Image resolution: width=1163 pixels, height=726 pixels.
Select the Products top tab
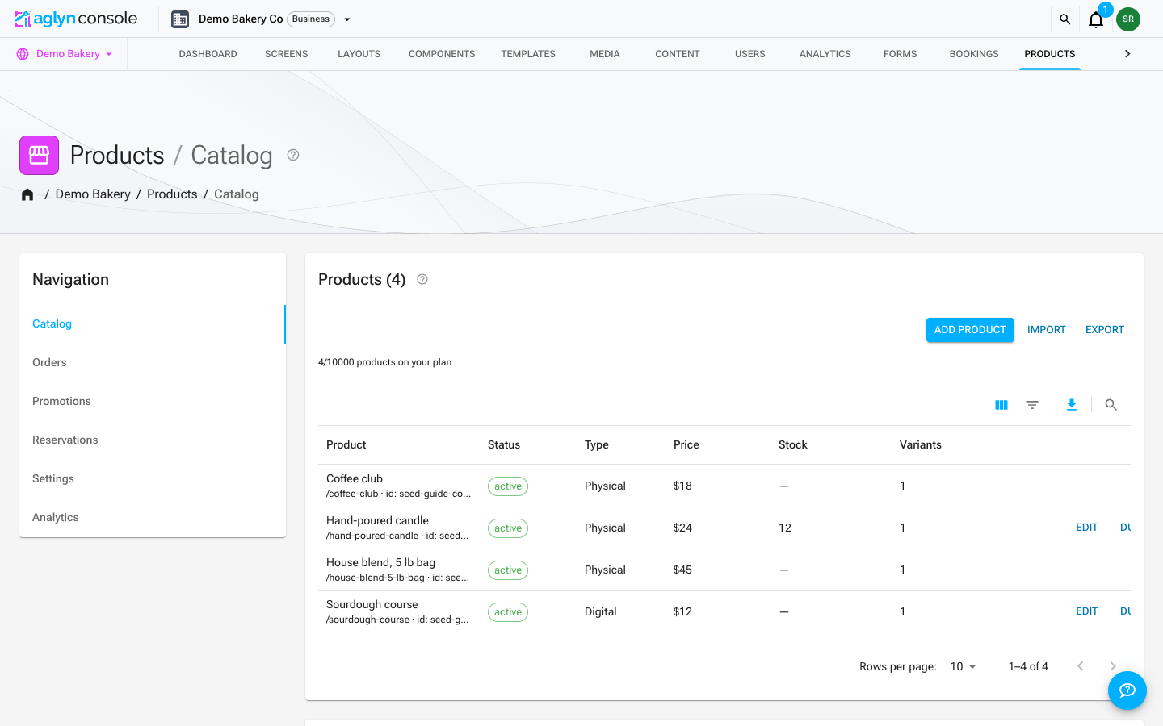[x=1050, y=54]
